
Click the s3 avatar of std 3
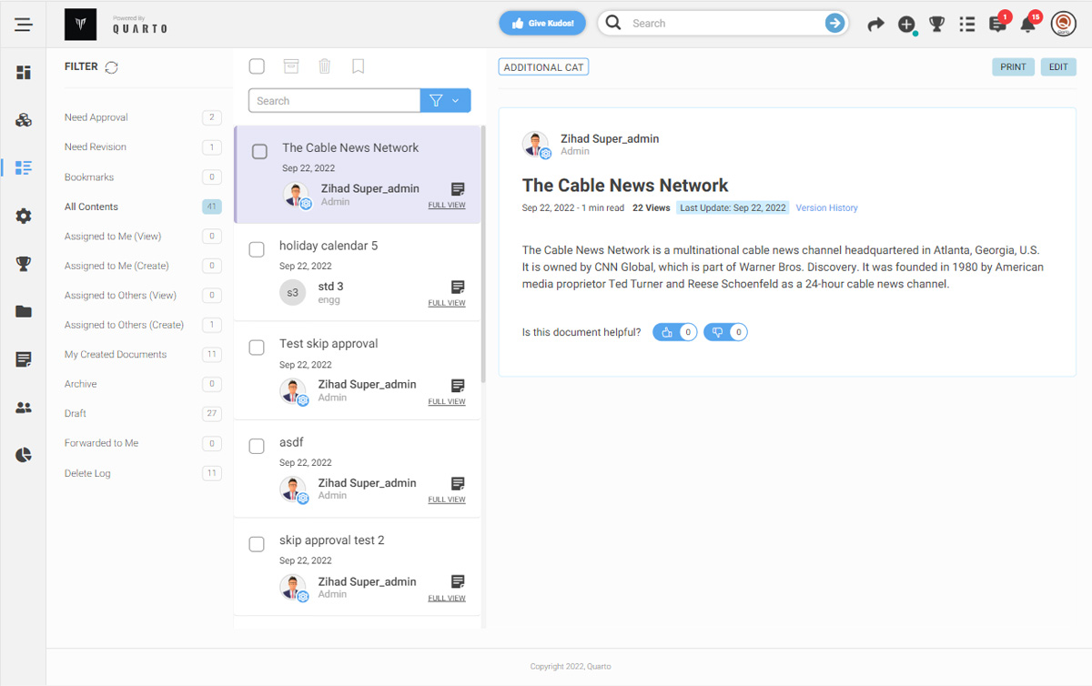tap(292, 293)
